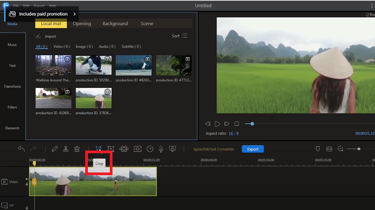Open the three-dot menu in the title bar
Screen dimensions: 375x210
coord(372,6)
